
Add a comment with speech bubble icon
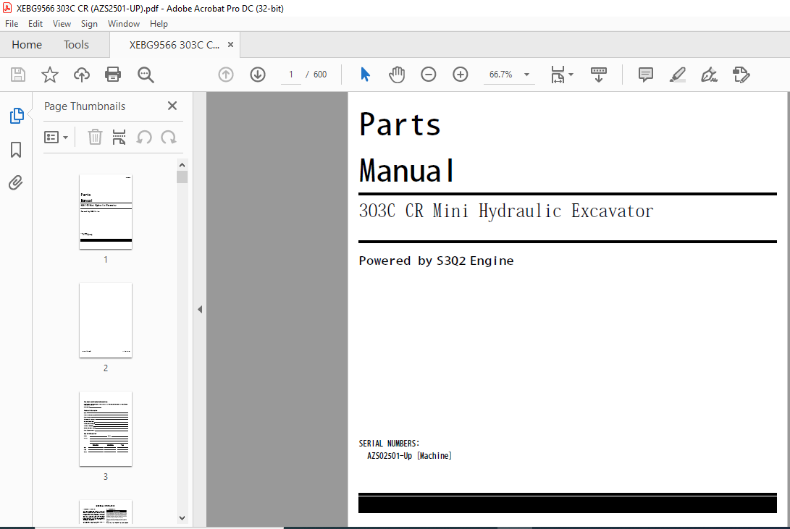[645, 75]
